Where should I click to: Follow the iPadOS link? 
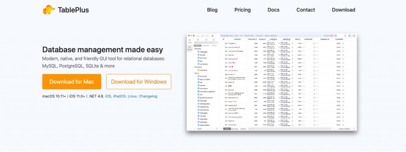(120, 96)
